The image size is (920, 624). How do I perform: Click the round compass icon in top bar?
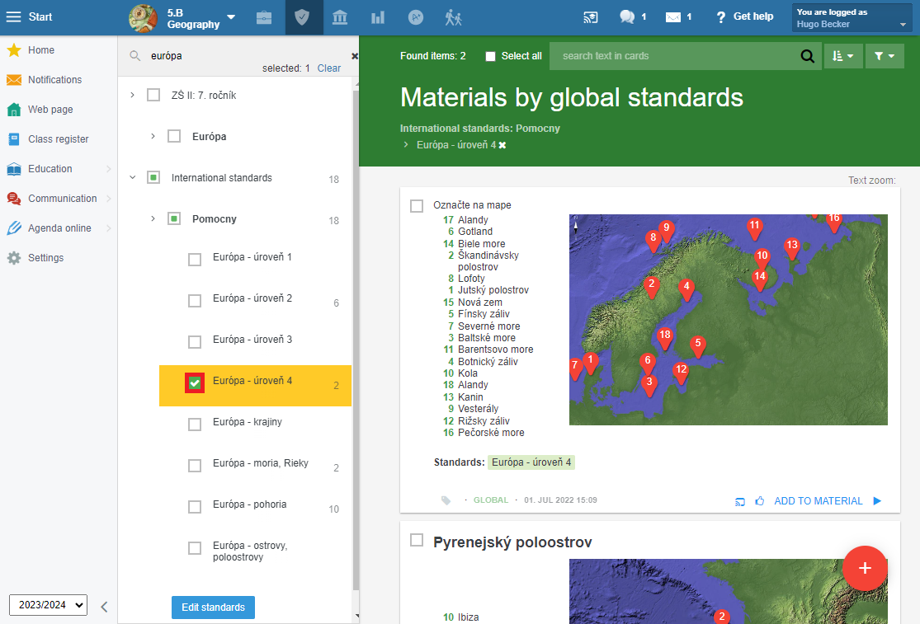[x=415, y=17]
